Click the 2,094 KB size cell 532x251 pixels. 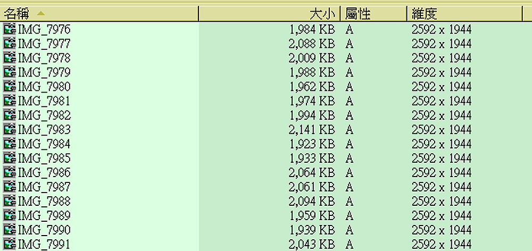312,202
